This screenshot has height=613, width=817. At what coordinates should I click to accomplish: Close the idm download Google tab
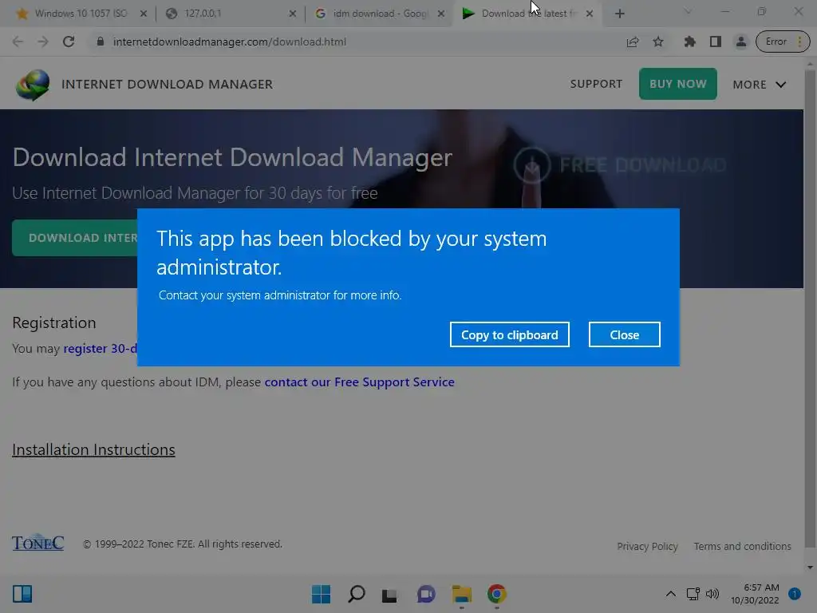click(x=441, y=14)
